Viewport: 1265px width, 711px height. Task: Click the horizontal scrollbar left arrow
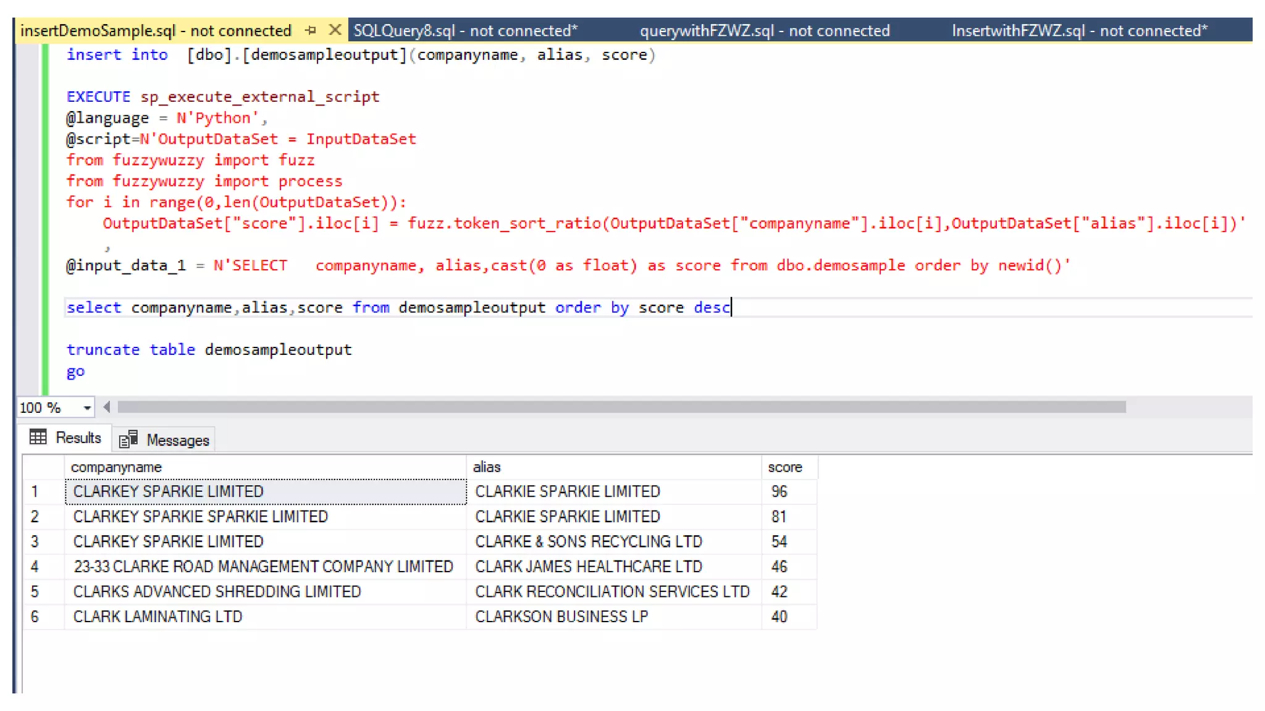tap(107, 407)
